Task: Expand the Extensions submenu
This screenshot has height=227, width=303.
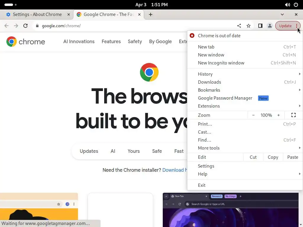Action: click(245, 106)
